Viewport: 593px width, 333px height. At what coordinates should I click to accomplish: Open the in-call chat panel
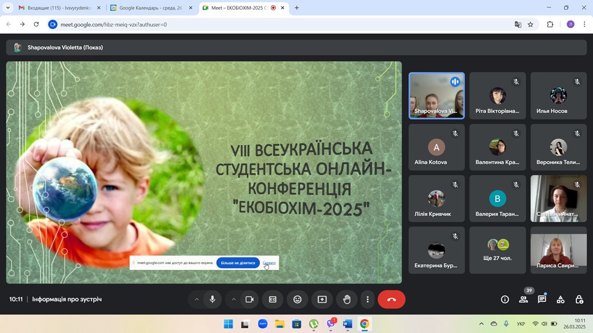[542, 299]
